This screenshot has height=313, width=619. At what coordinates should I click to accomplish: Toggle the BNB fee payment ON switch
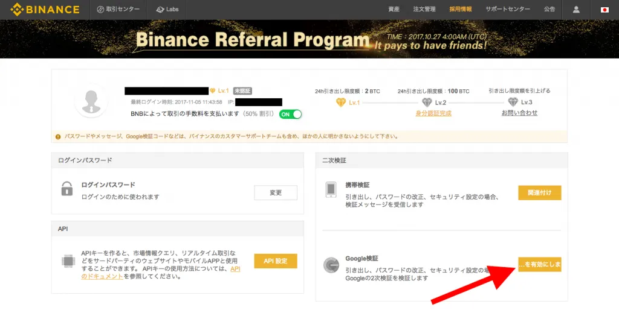tap(291, 114)
